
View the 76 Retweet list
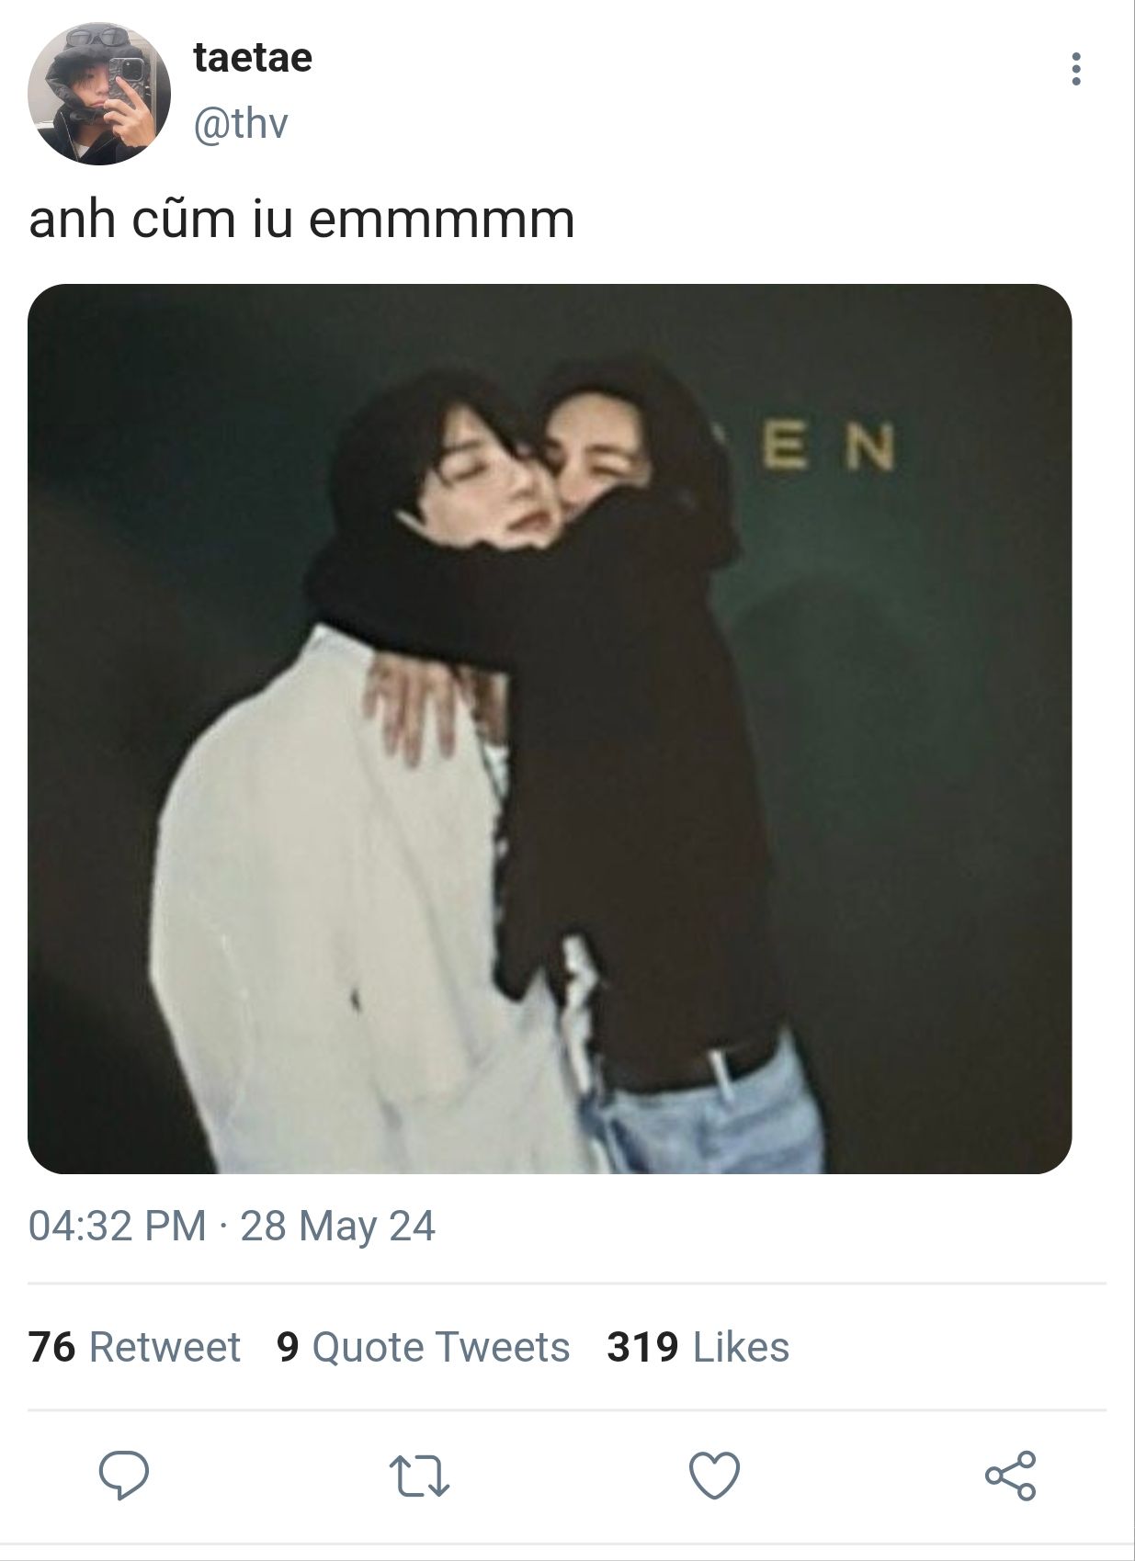pyautogui.click(x=134, y=1347)
